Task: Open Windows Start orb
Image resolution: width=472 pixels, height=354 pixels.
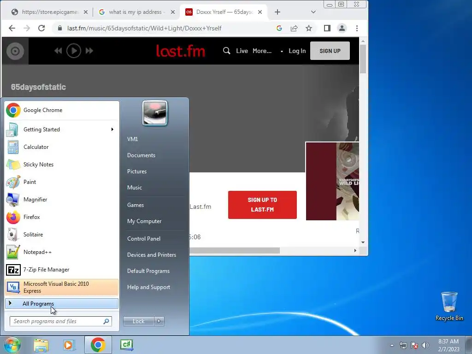Action: (x=12, y=345)
